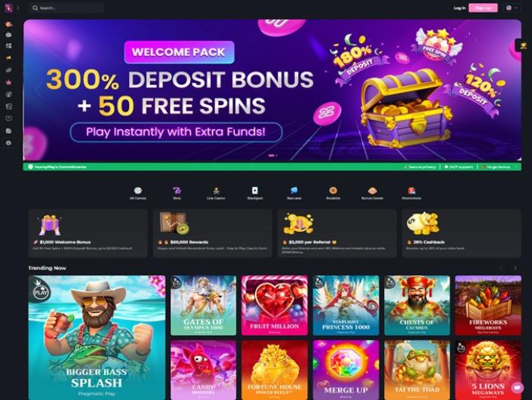Click the crown icon in left sidebar
The width and height of the screenshot is (532, 400).
tap(9, 82)
